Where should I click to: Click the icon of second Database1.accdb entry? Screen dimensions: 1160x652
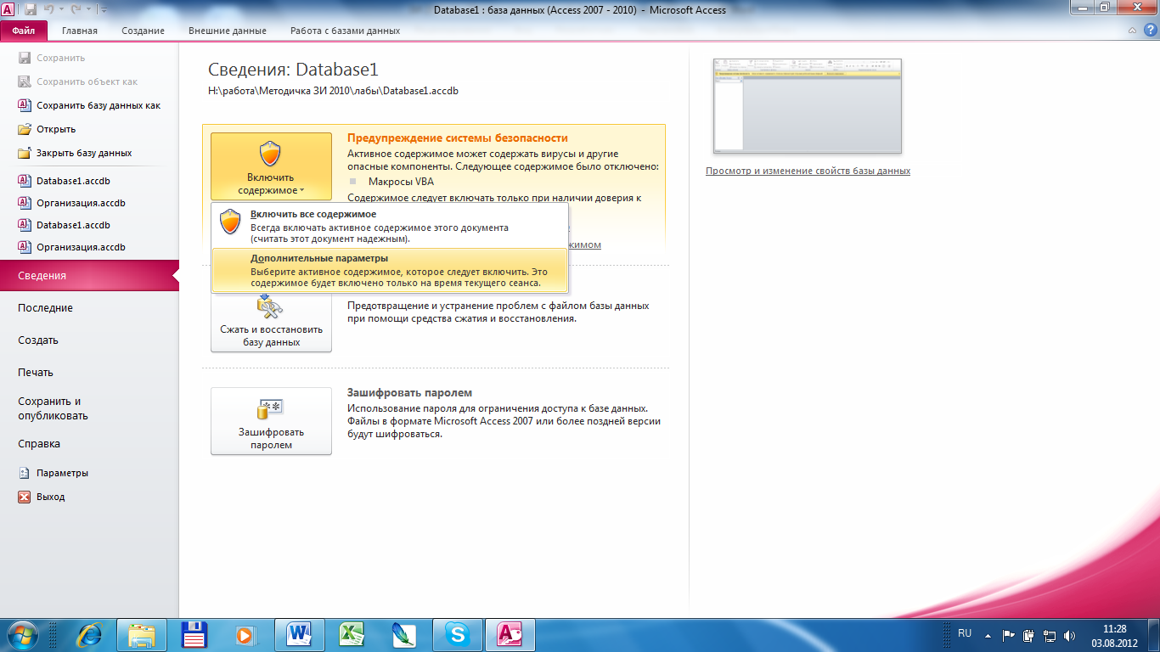(25, 225)
